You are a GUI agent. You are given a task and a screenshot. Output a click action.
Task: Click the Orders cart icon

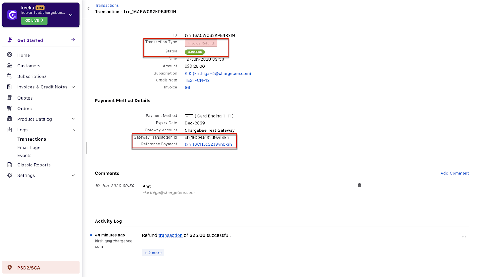click(10, 108)
